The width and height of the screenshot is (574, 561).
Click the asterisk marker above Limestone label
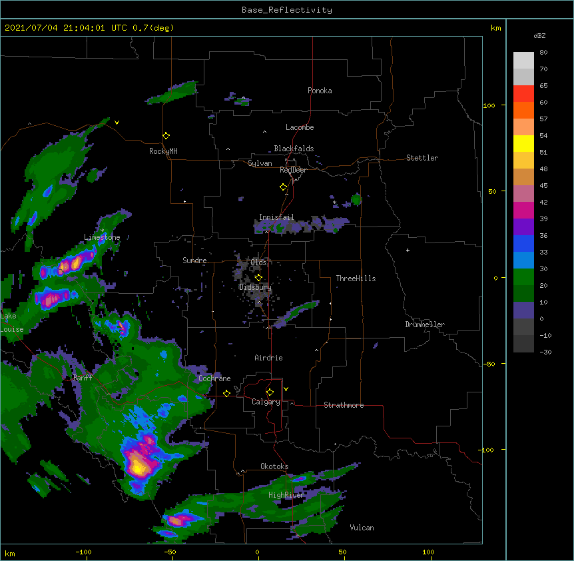(x=102, y=231)
